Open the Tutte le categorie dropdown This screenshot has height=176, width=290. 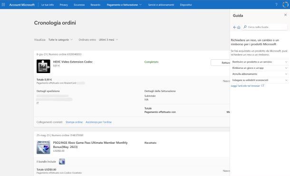pos(60,40)
